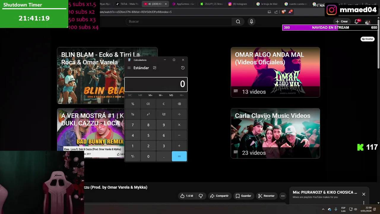This screenshot has width=380, height=214.
Task: Click the plus operator key
Action: tap(179, 146)
